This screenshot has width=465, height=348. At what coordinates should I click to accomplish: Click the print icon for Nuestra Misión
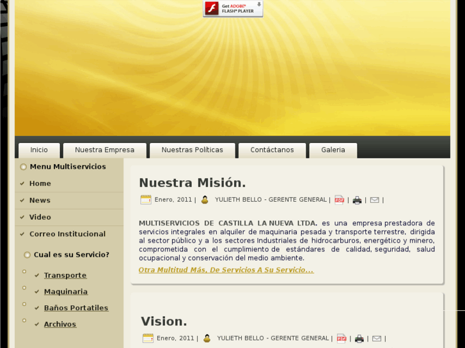[x=357, y=200]
